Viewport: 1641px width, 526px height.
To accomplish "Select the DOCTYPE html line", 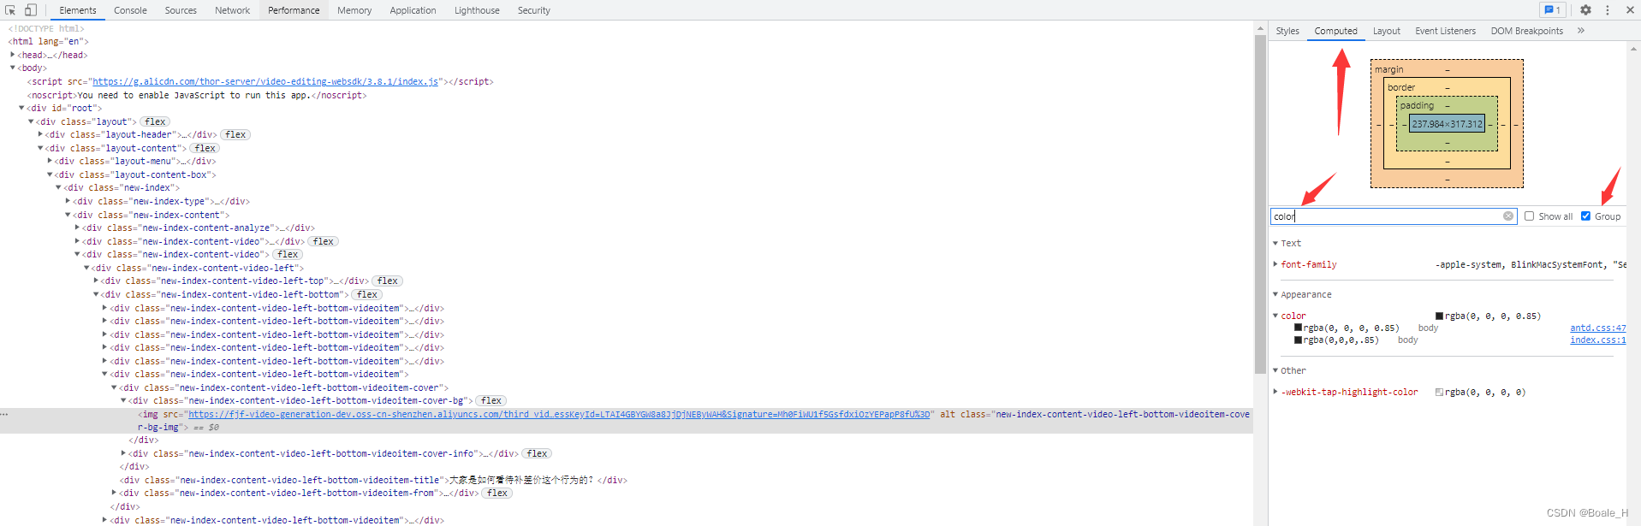I will 46,28.
